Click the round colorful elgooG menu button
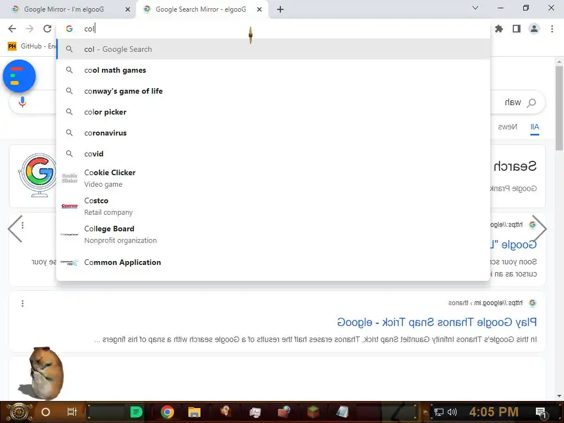 click(19, 76)
